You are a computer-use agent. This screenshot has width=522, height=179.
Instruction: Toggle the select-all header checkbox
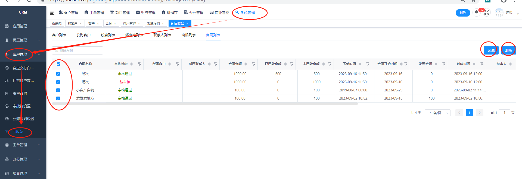click(58, 64)
